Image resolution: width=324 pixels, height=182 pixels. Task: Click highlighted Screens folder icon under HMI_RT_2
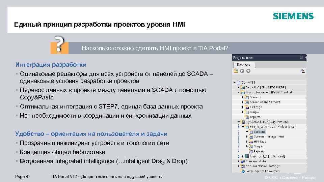(x=251, y=132)
